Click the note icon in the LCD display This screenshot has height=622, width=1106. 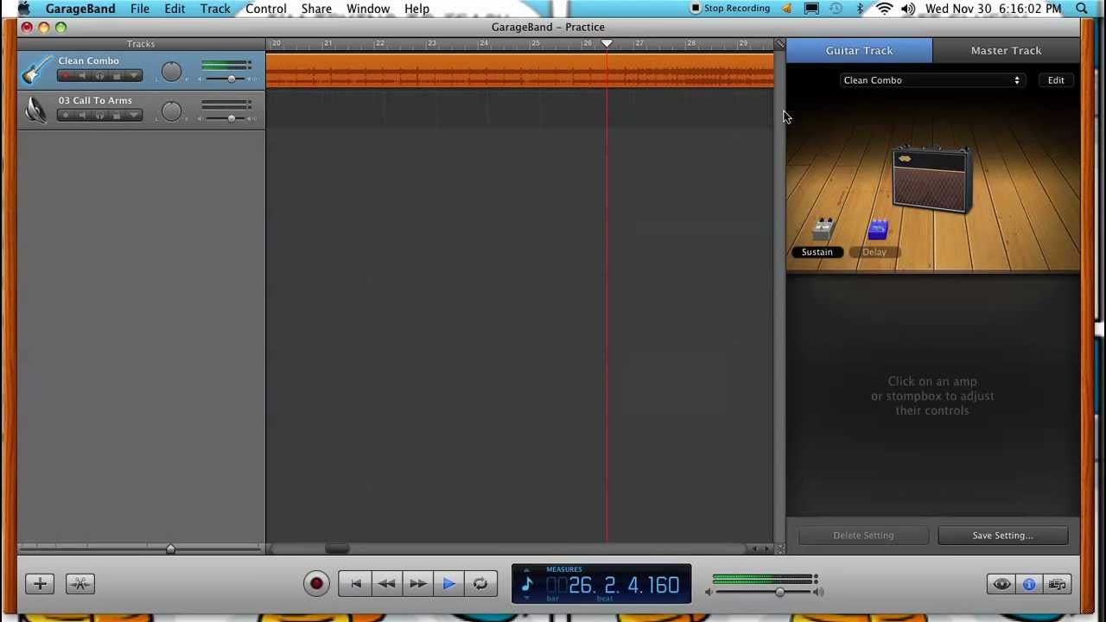527,583
